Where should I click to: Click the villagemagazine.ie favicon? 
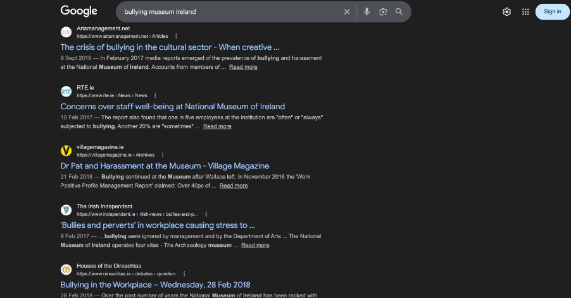66,151
